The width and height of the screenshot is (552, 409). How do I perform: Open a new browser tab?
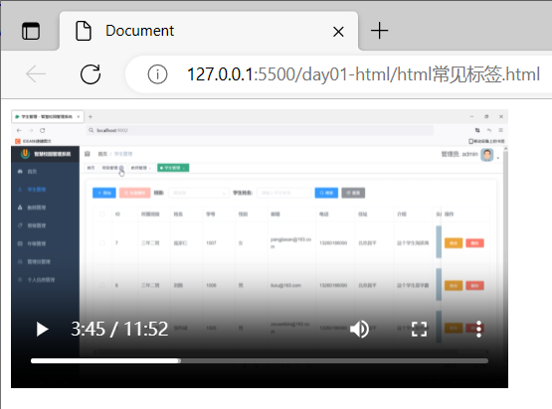(379, 31)
